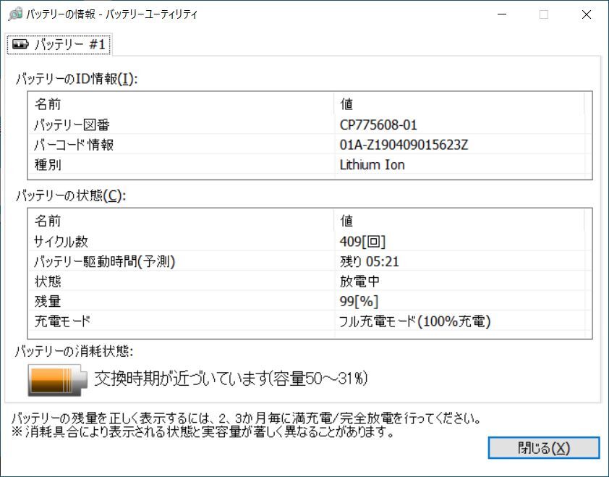The height and width of the screenshot is (477, 609).
Task: Close the window with the X button
Action: pos(587,14)
